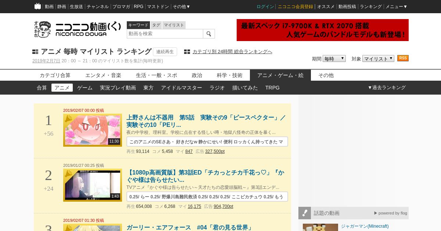Viewport: 441px width, 231px height.
Task: Open thumbnail of チカっとチカ千花っ video
Action: tap(93, 185)
